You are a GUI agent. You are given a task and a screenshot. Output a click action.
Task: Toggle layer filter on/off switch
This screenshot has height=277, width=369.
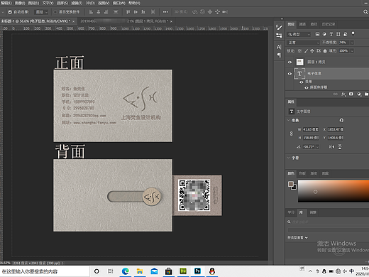[353, 33]
